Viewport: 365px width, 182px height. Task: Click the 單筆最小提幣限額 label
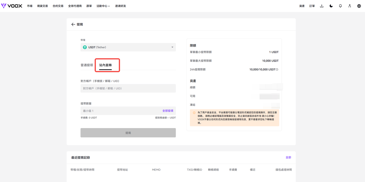click(x=201, y=52)
